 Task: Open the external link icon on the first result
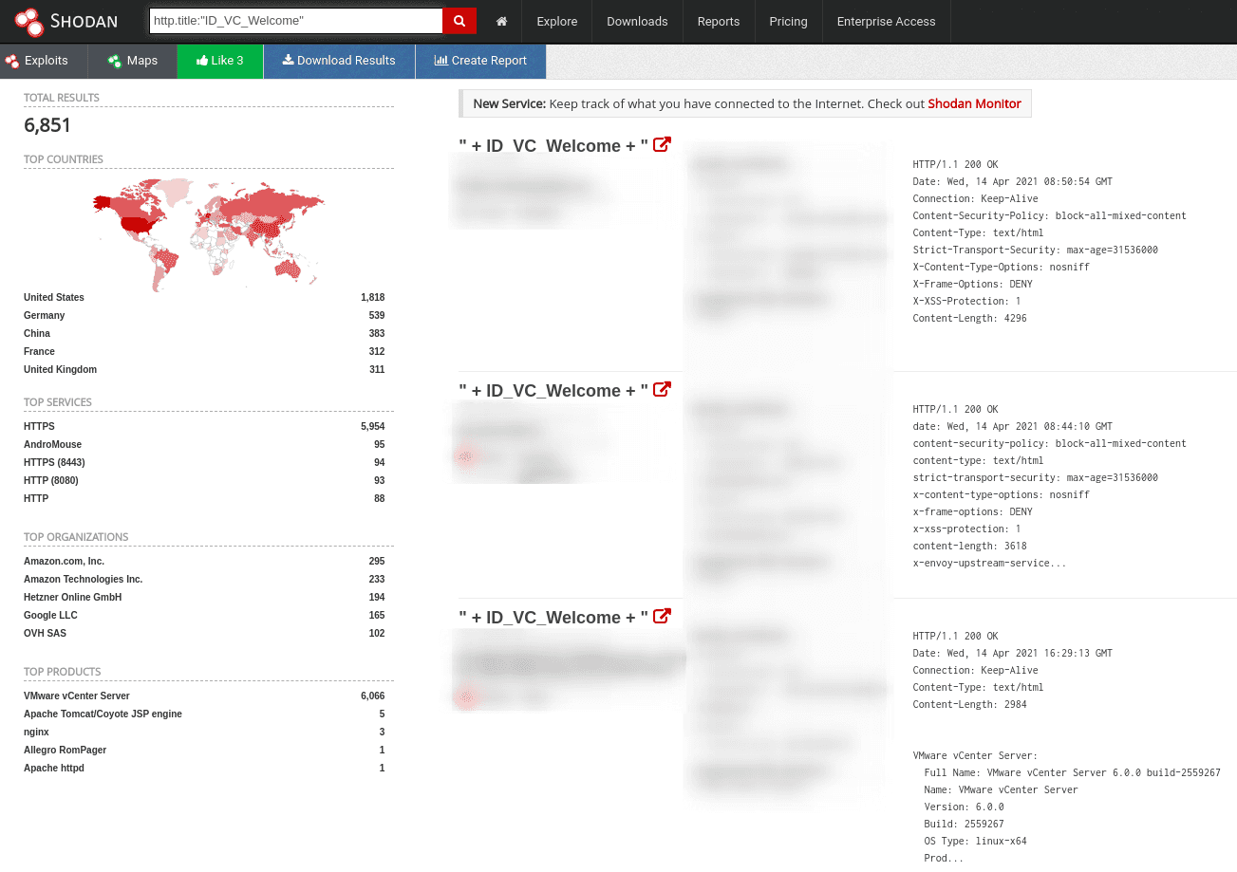click(662, 143)
